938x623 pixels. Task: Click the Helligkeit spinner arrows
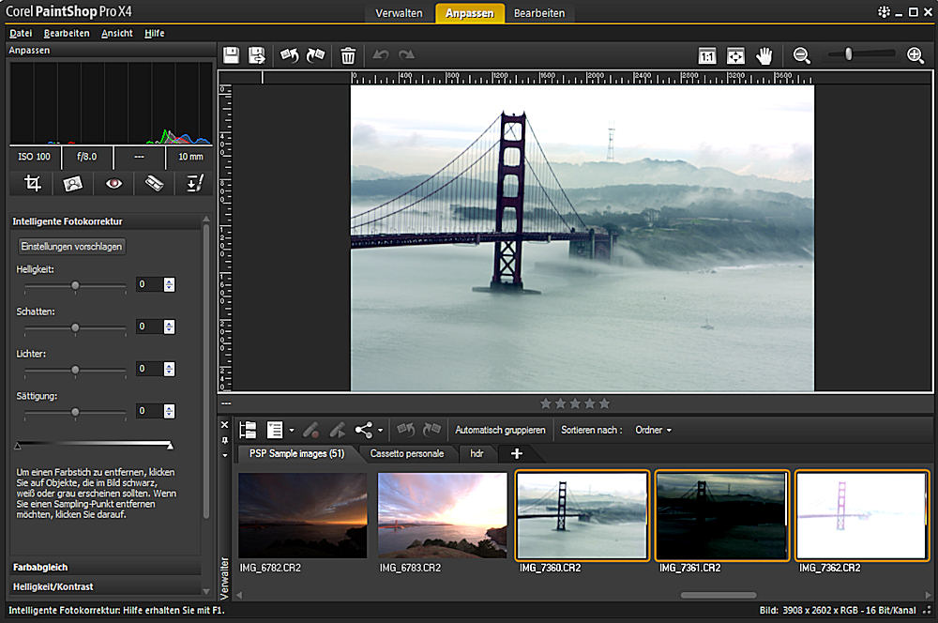pyautogui.click(x=169, y=284)
